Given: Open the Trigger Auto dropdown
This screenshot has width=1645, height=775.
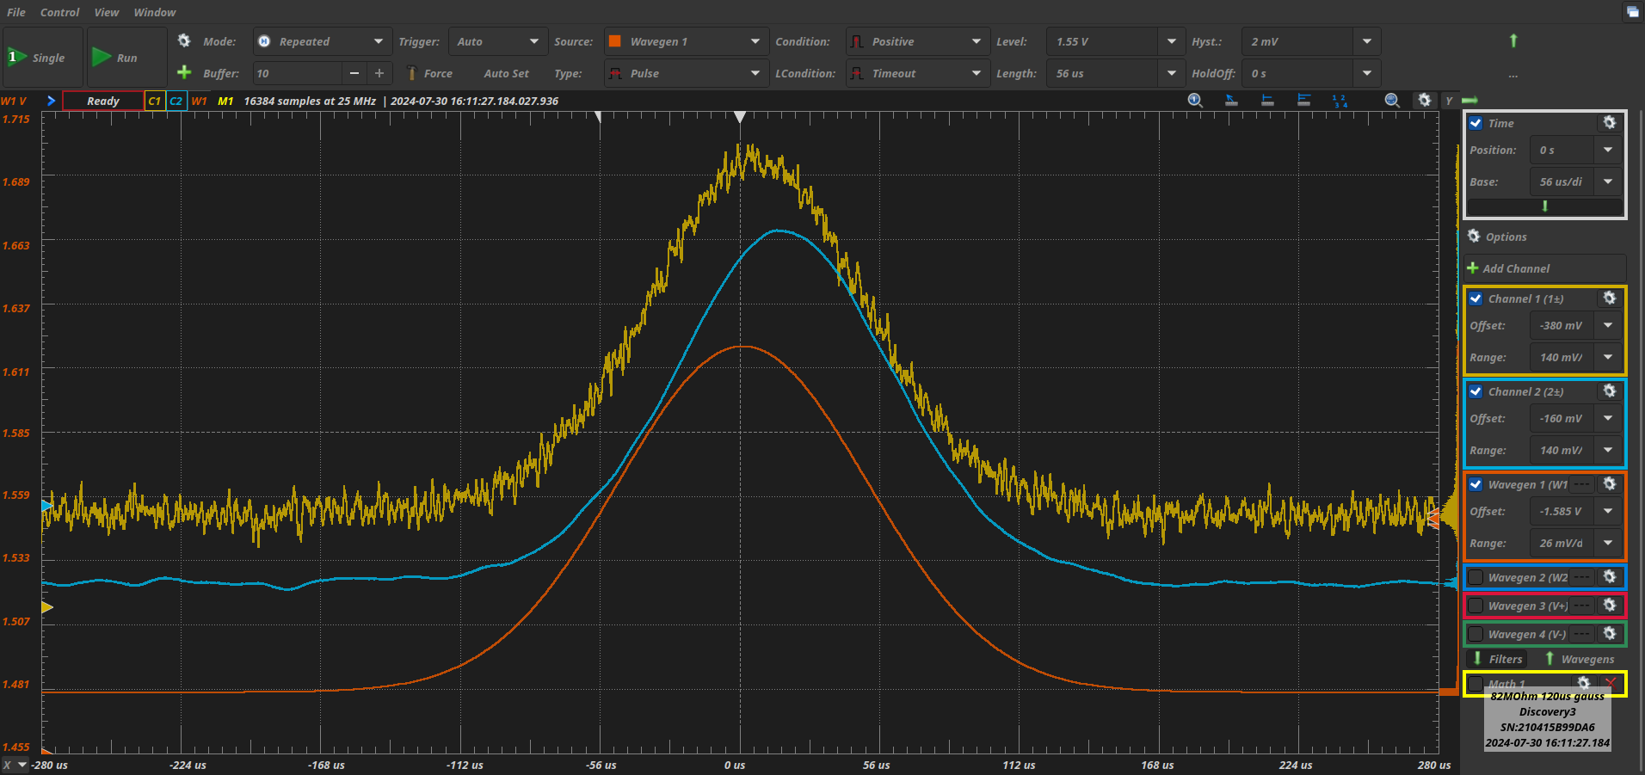Looking at the screenshot, I should pos(498,41).
